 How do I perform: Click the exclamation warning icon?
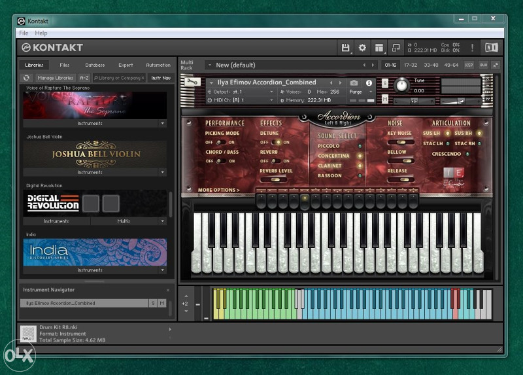coord(472,48)
